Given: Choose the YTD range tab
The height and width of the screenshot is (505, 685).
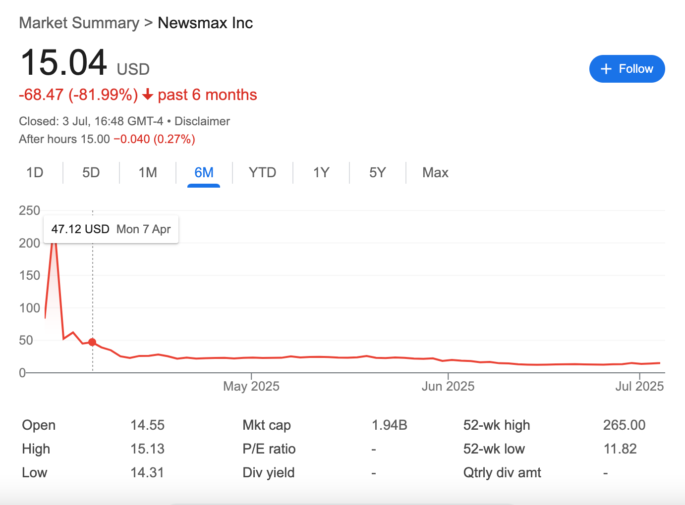Looking at the screenshot, I should [262, 172].
